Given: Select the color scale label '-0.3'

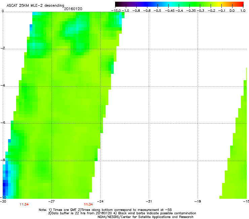Looking at the screenshot, I should point(201,11).
